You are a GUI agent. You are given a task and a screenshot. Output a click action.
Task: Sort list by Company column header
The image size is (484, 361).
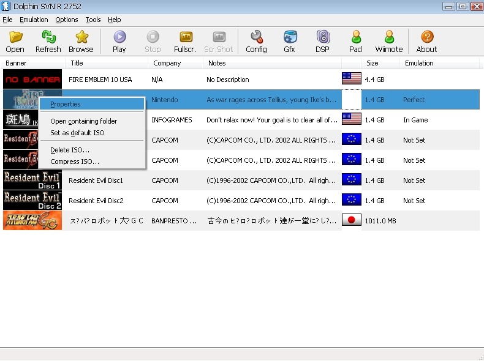click(167, 63)
